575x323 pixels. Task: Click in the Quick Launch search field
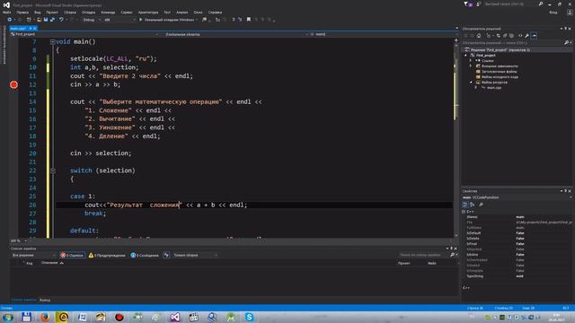[x=509, y=4]
